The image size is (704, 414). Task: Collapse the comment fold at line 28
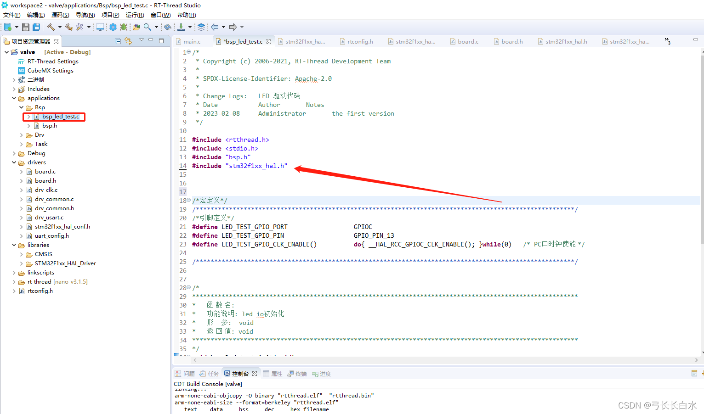(188, 287)
